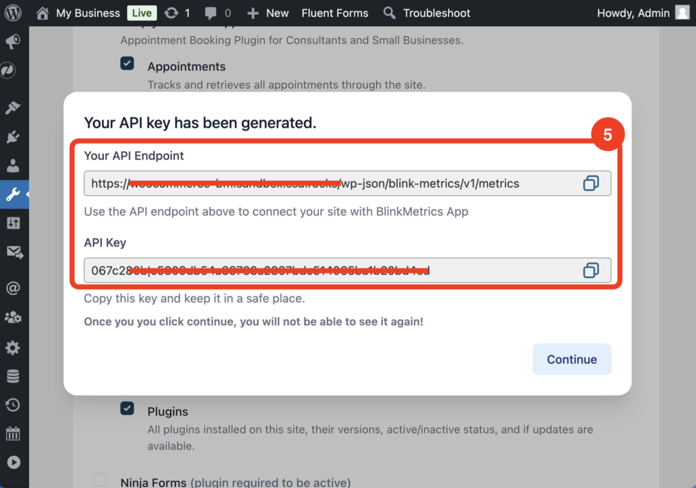
Task: Click the Continue button
Action: click(572, 360)
